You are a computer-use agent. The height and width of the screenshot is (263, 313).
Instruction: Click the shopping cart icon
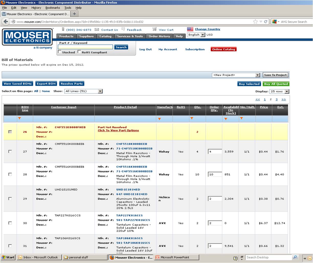pos(154,29)
